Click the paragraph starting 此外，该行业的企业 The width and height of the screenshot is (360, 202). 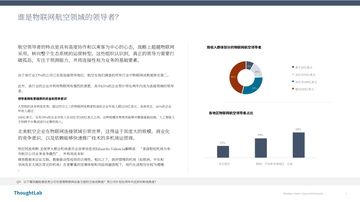pyautogui.click(x=96, y=89)
